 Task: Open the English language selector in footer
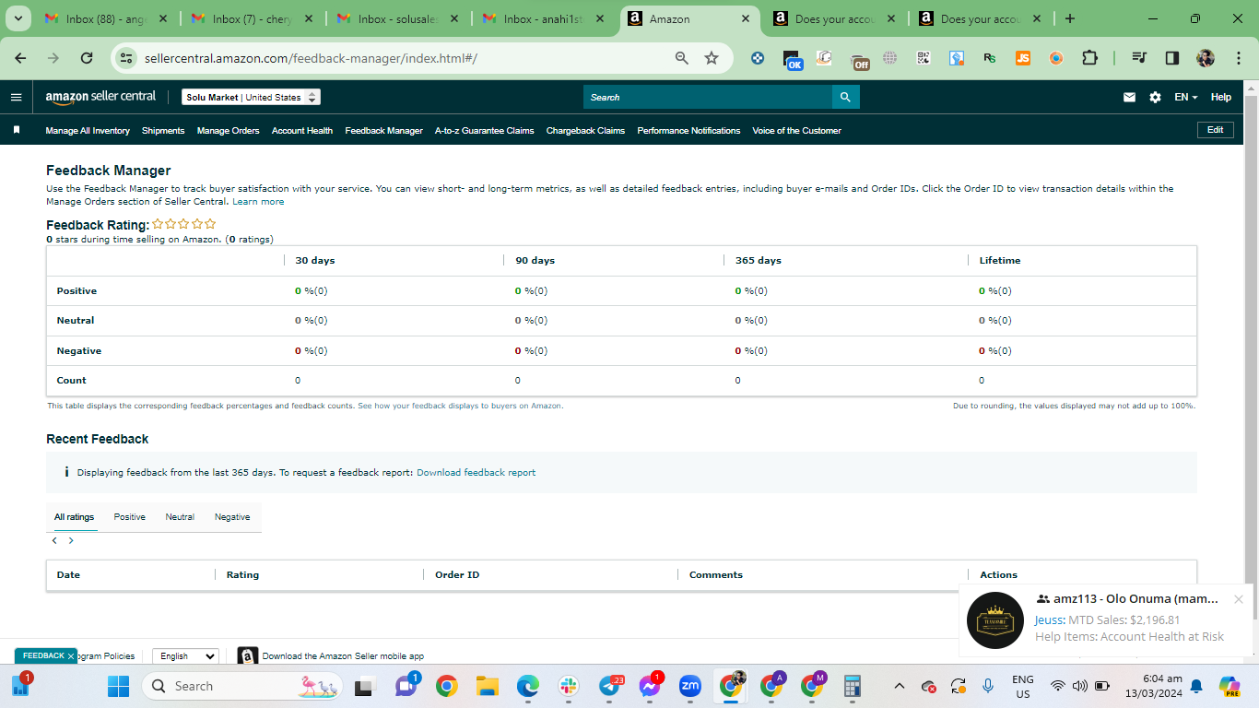(x=185, y=656)
